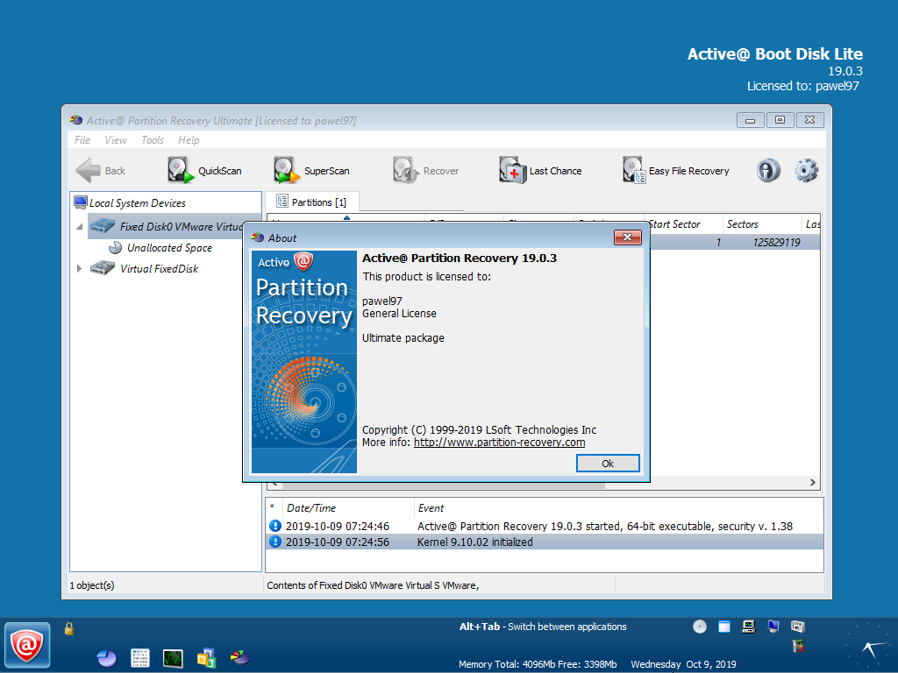Open the Help menu
The width and height of the screenshot is (898, 673).
(x=189, y=140)
